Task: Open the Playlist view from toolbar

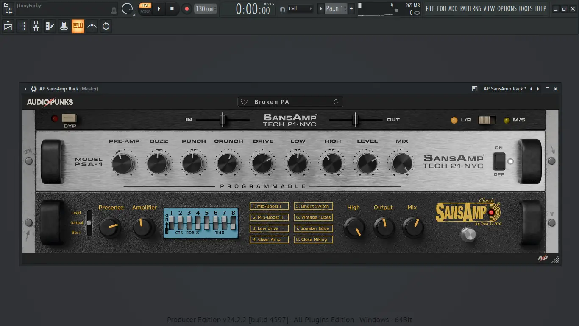Action: tap(8, 26)
